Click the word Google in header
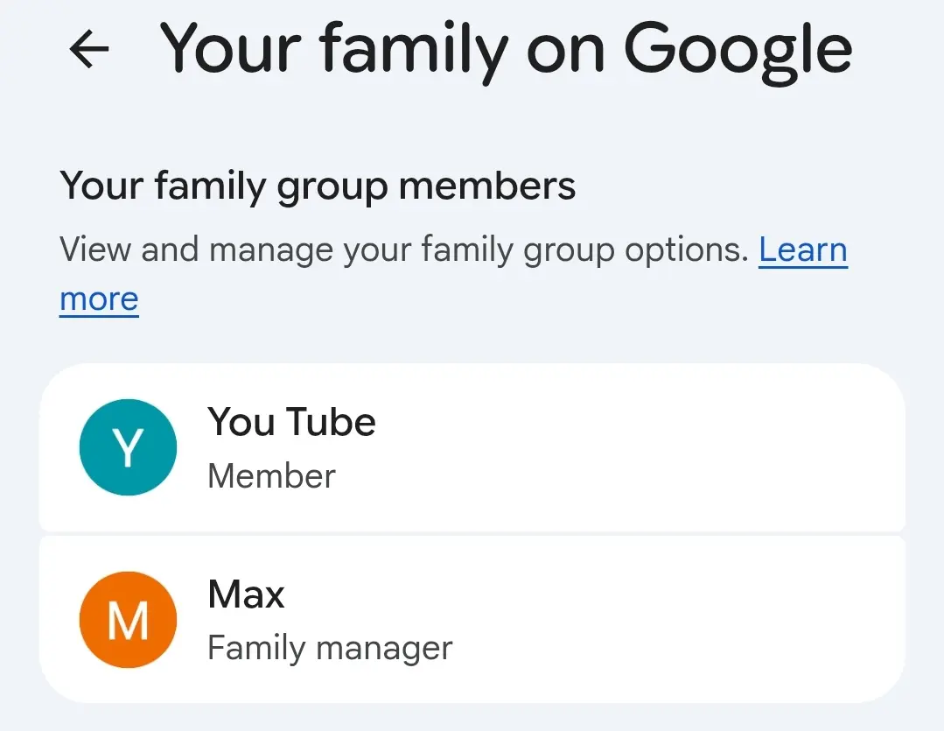The image size is (944, 731). pos(738,53)
